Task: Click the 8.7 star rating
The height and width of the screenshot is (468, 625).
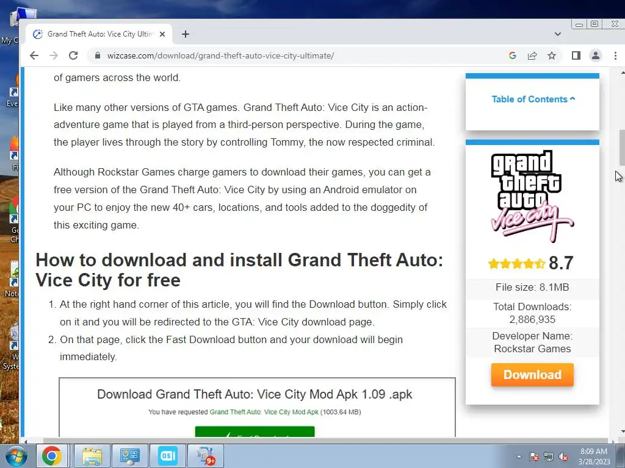Action: (x=531, y=263)
